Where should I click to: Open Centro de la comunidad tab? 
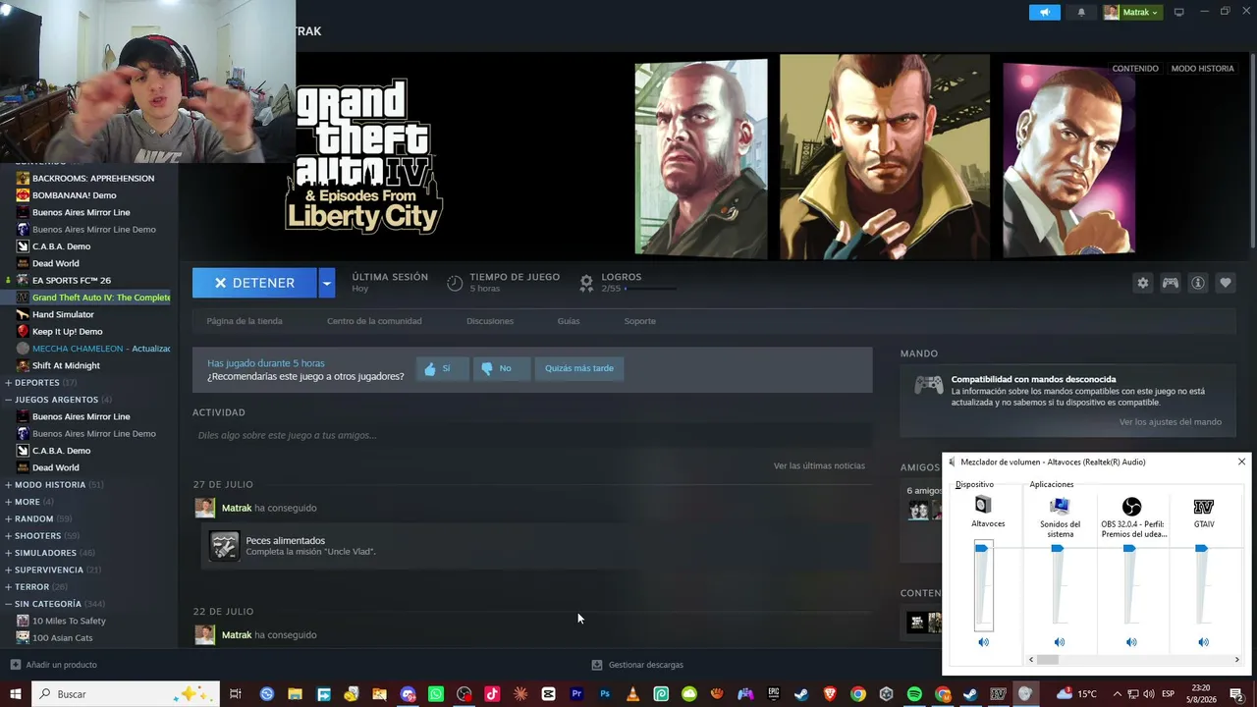tap(374, 321)
